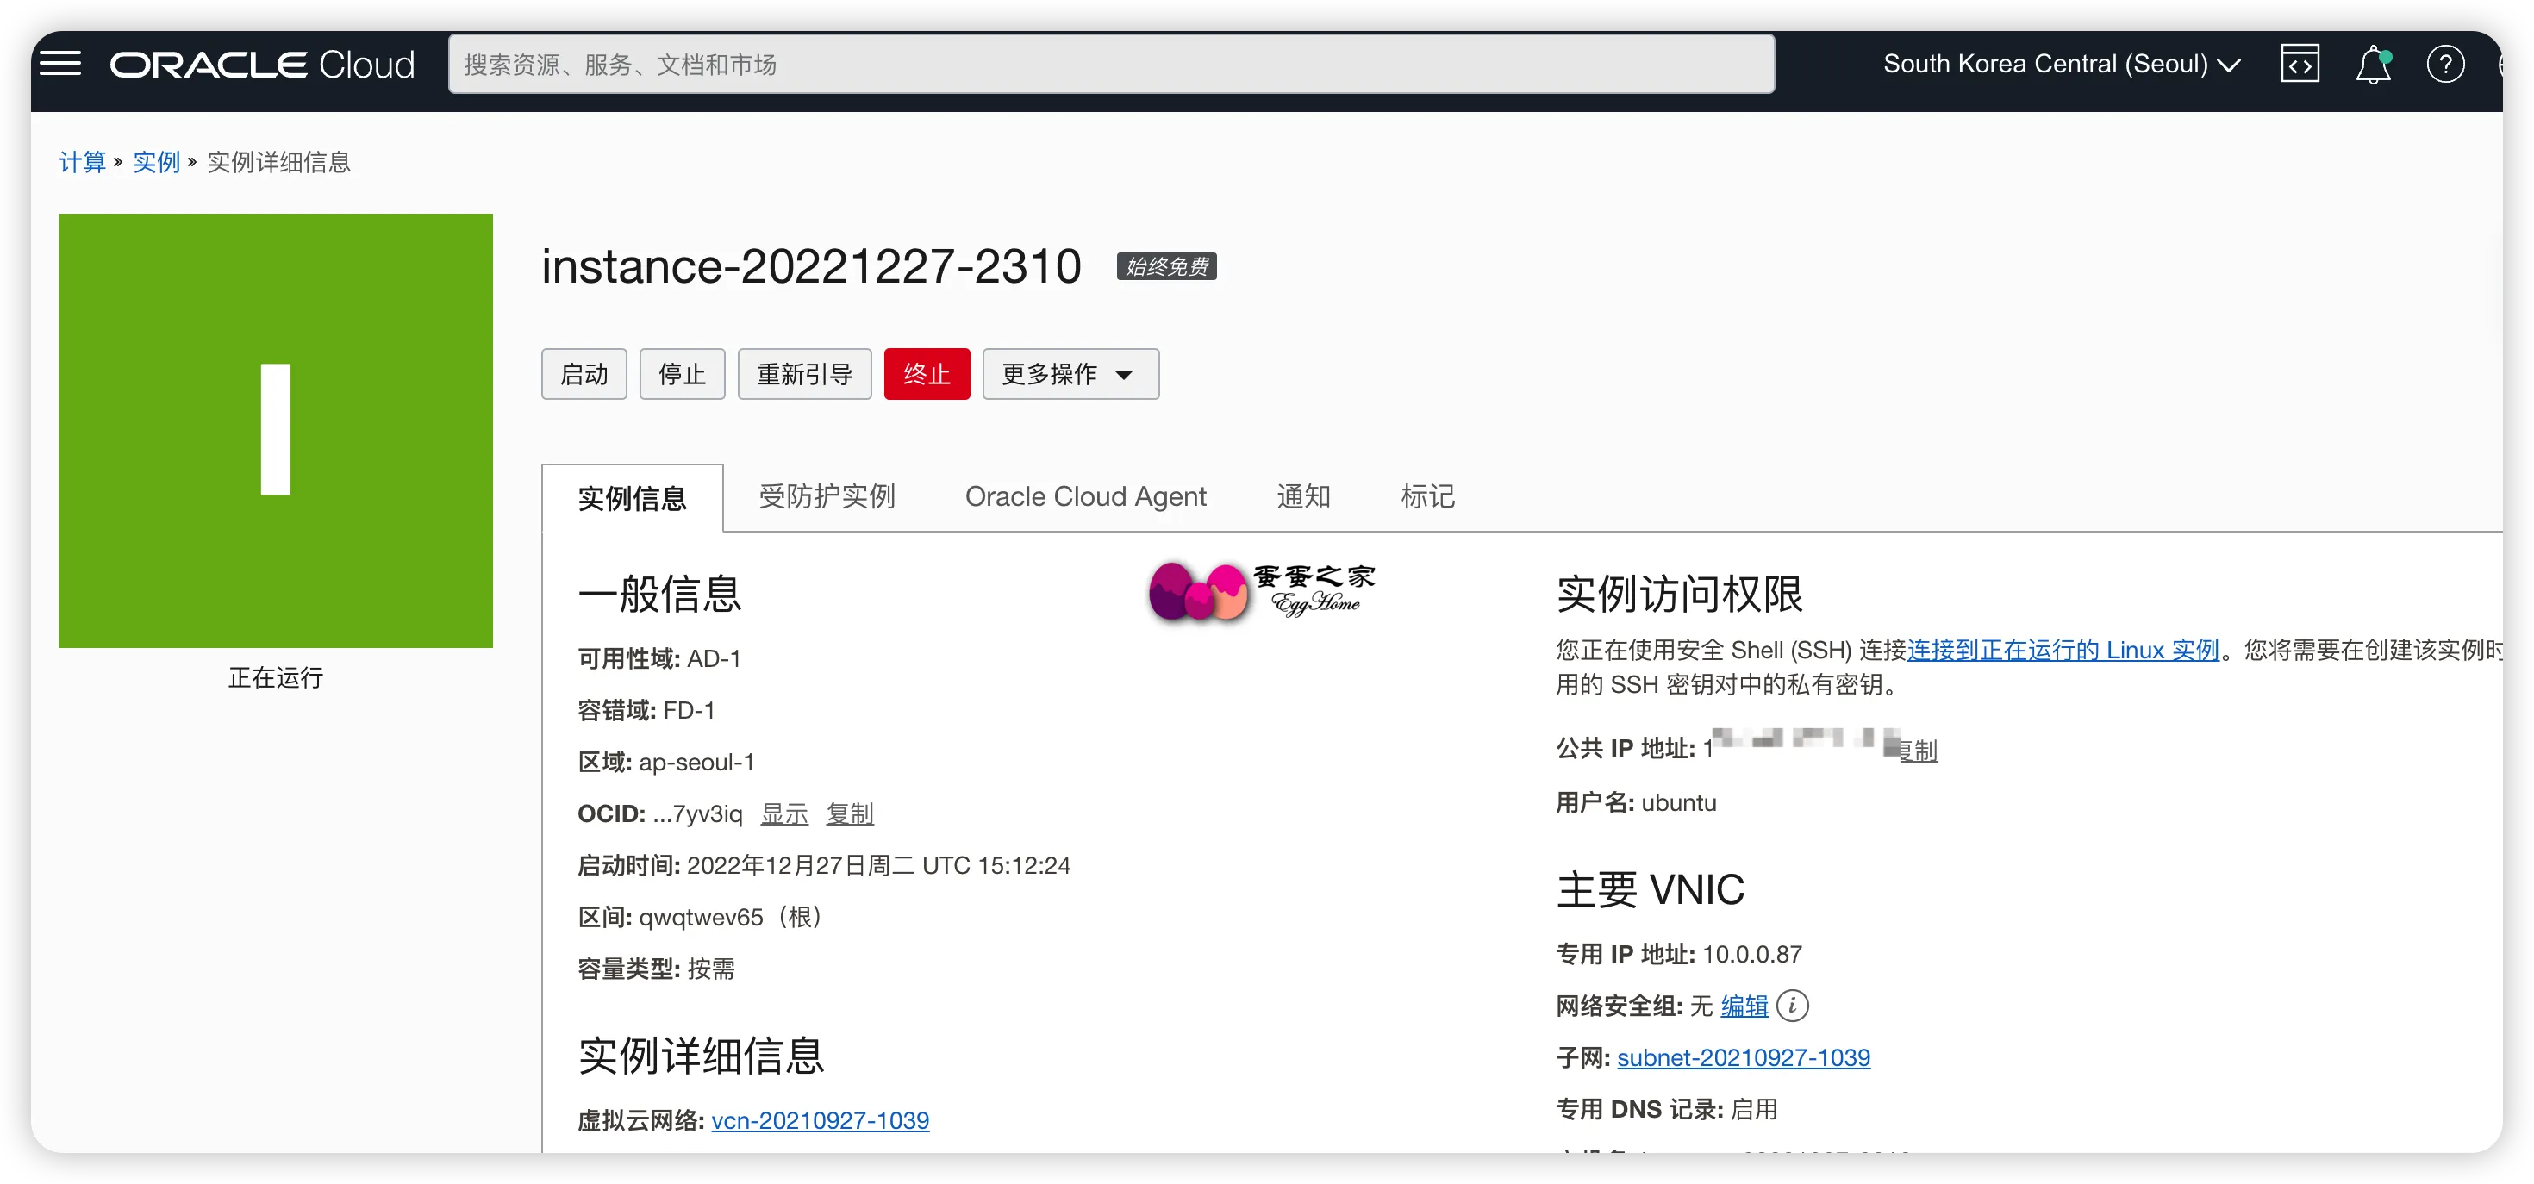Image resolution: width=2534 pixels, height=1184 pixels.
Task: Open the 通知 tab
Action: click(1302, 496)
